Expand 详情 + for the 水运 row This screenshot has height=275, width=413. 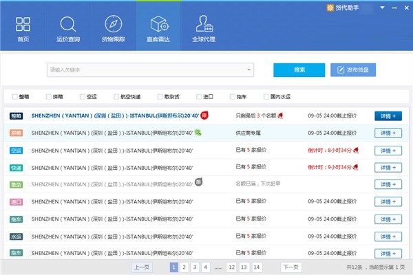click(x=388, y=236)
